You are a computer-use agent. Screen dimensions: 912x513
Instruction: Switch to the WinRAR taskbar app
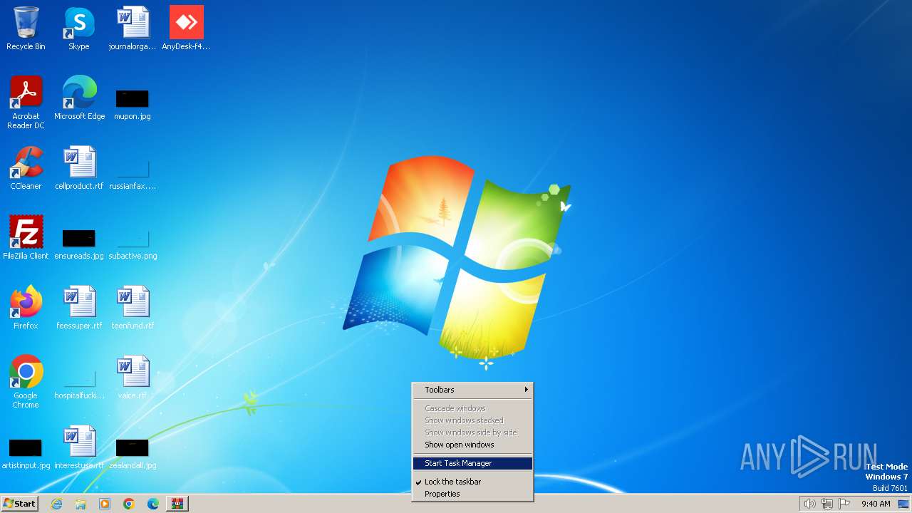coord(177,504)
